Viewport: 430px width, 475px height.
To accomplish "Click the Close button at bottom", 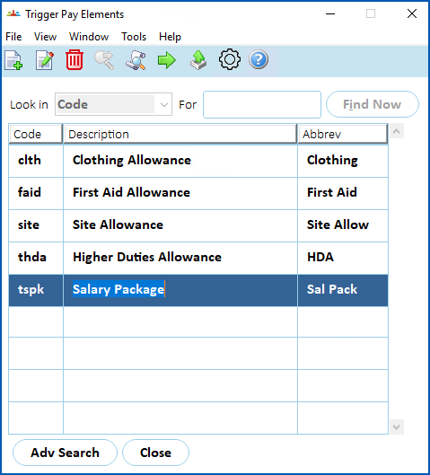I will pos(155,453).
